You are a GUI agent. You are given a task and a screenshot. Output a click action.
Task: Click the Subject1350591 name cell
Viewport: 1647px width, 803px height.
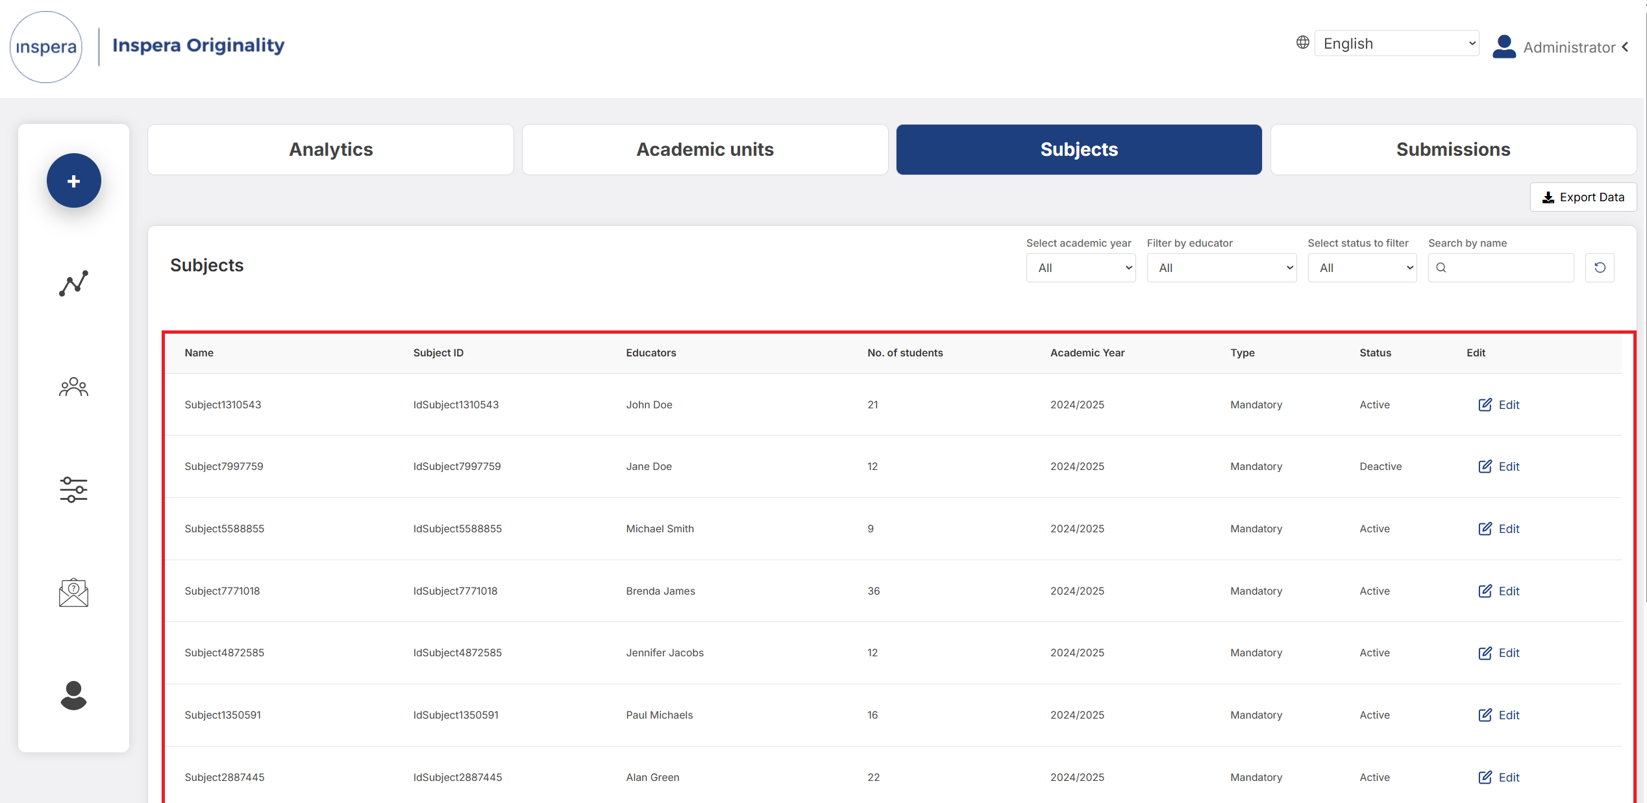tap(223, 715)
